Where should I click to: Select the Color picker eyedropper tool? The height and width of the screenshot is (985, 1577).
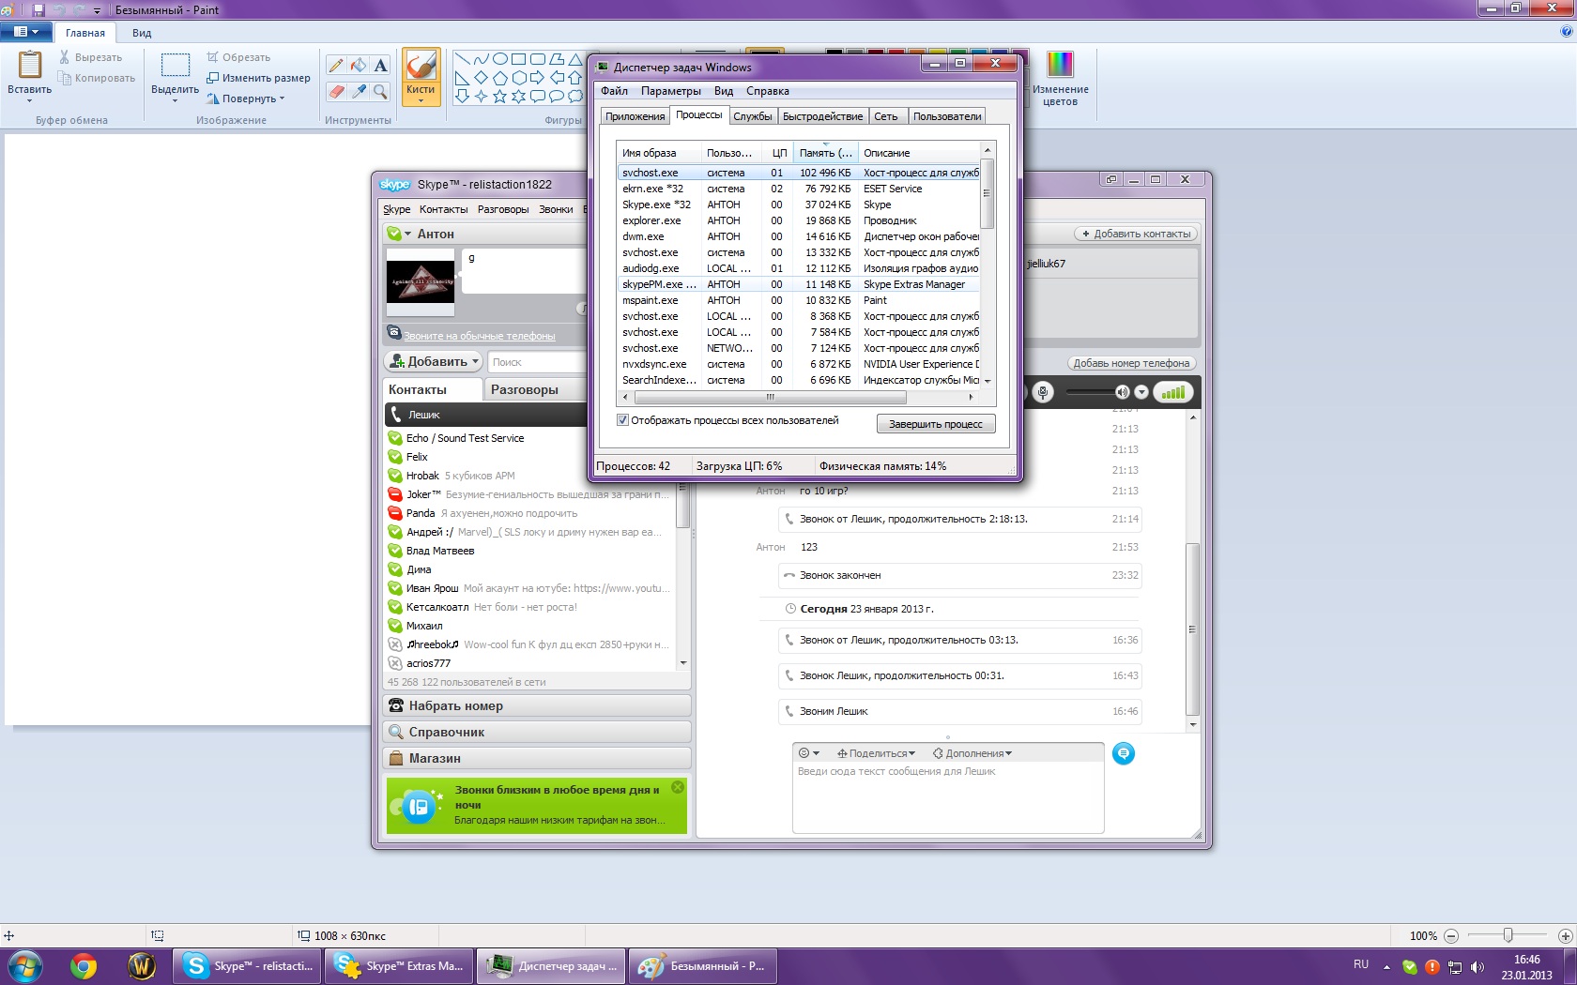tap(358, 91)
